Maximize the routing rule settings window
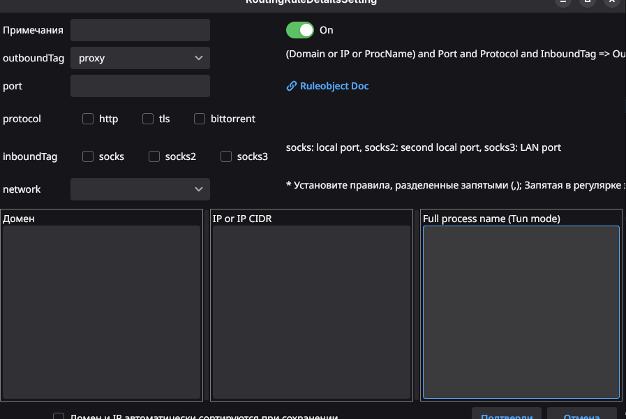Screen dimensions: 626x419 (588, 2)
